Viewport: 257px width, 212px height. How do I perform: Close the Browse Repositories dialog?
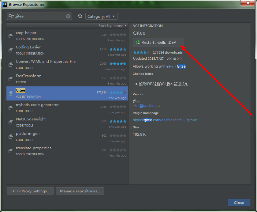239,203
